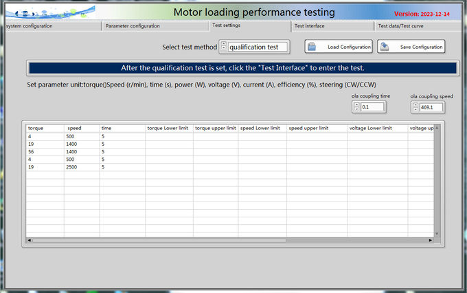
Task: Open the test method selector arrows
Action: coord(223,47)
